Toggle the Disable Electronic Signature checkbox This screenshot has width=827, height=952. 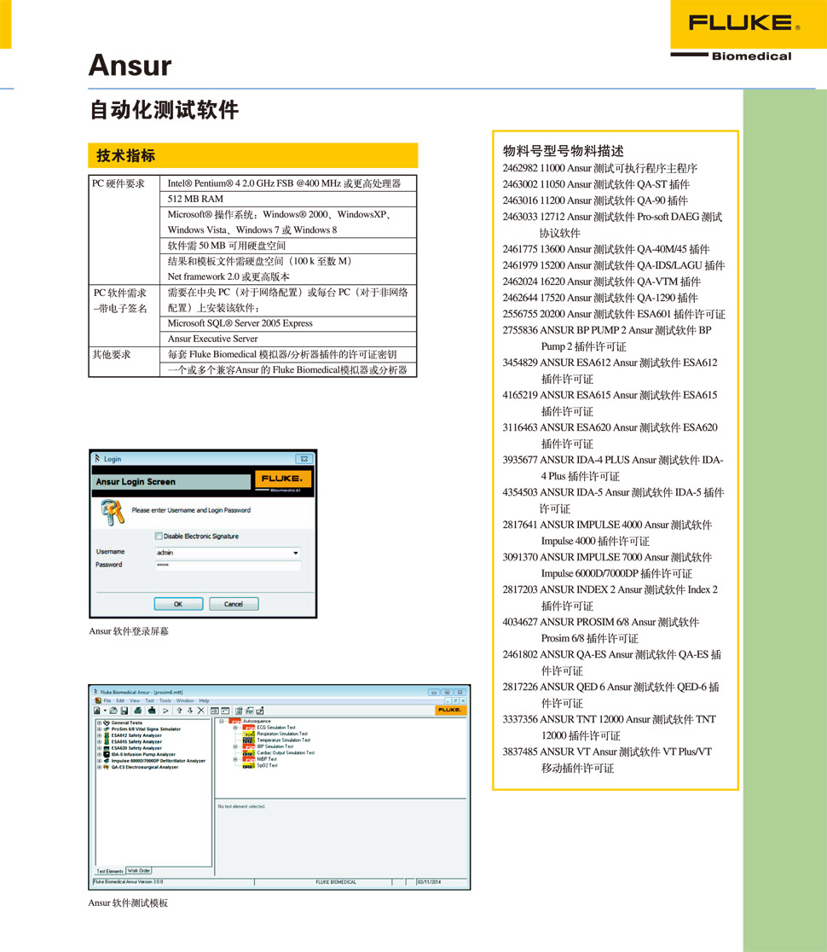click(159, 536)
